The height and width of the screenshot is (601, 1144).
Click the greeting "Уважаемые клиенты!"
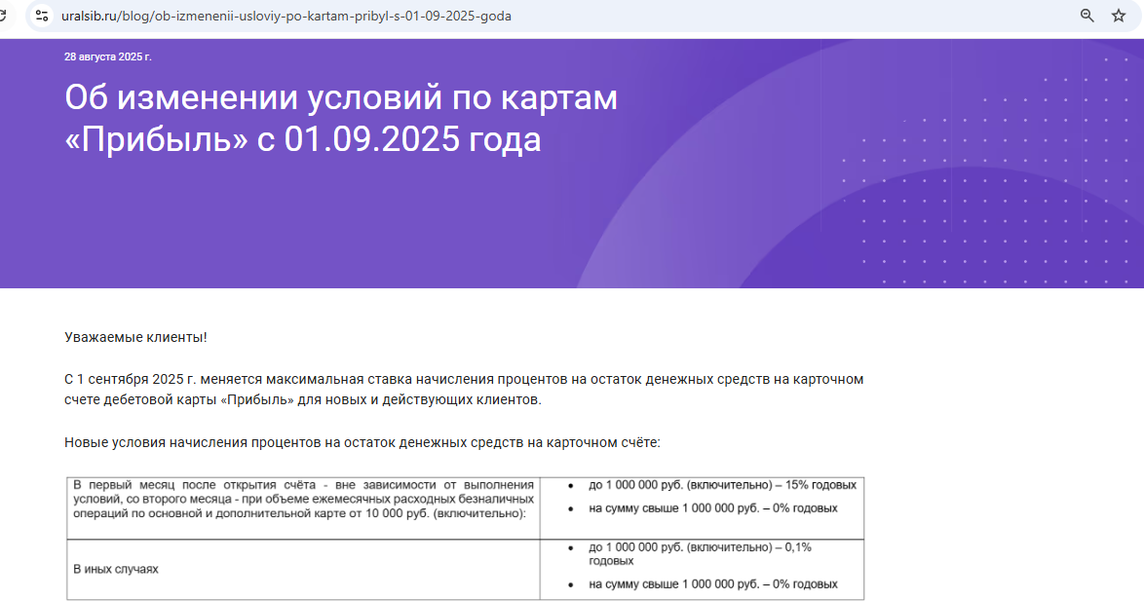pos(135,338)
